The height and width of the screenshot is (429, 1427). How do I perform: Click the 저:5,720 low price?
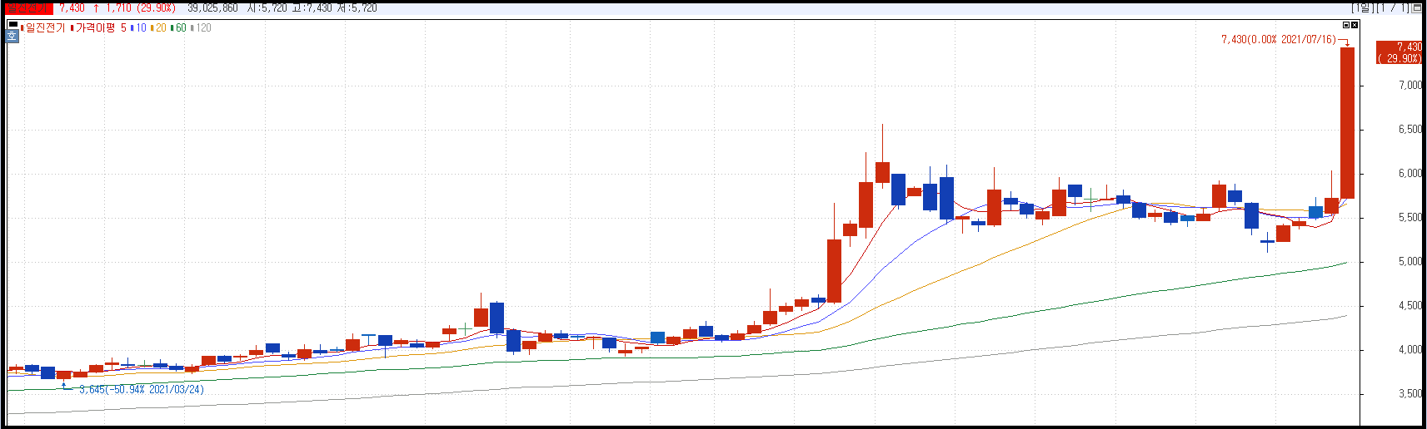[x=358, y=7]
